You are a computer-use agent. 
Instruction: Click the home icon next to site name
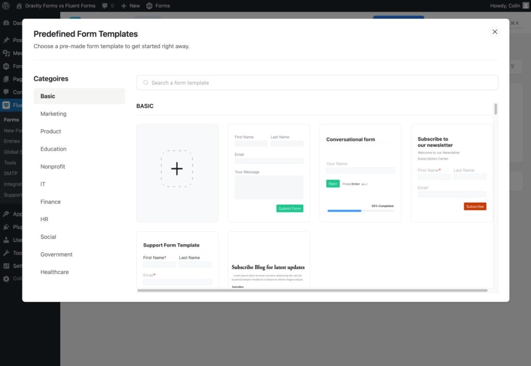click(x=19, y=6)
